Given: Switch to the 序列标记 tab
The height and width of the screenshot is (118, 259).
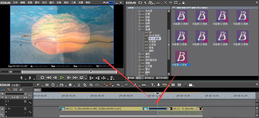Looking at the screenshot, I should [x=149, y=78].
